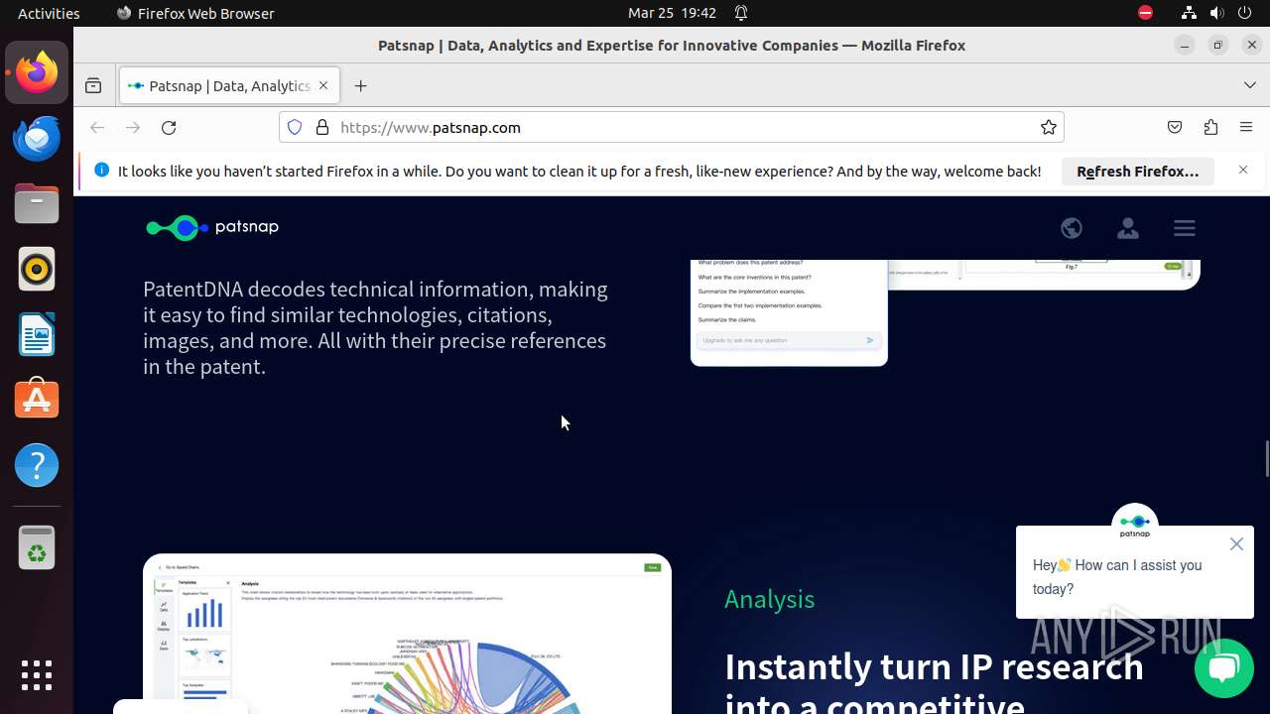This screenshot has width=1270, height=714.
Task: Launch Thunderbird from the dock
Action: (37, 138)
